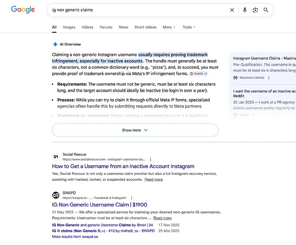Click the socialrescue.com URL text

click(104, 159)
